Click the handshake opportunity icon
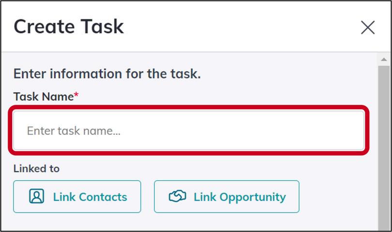The width and height of the screenshot is (392, 232). coord(177,196)
